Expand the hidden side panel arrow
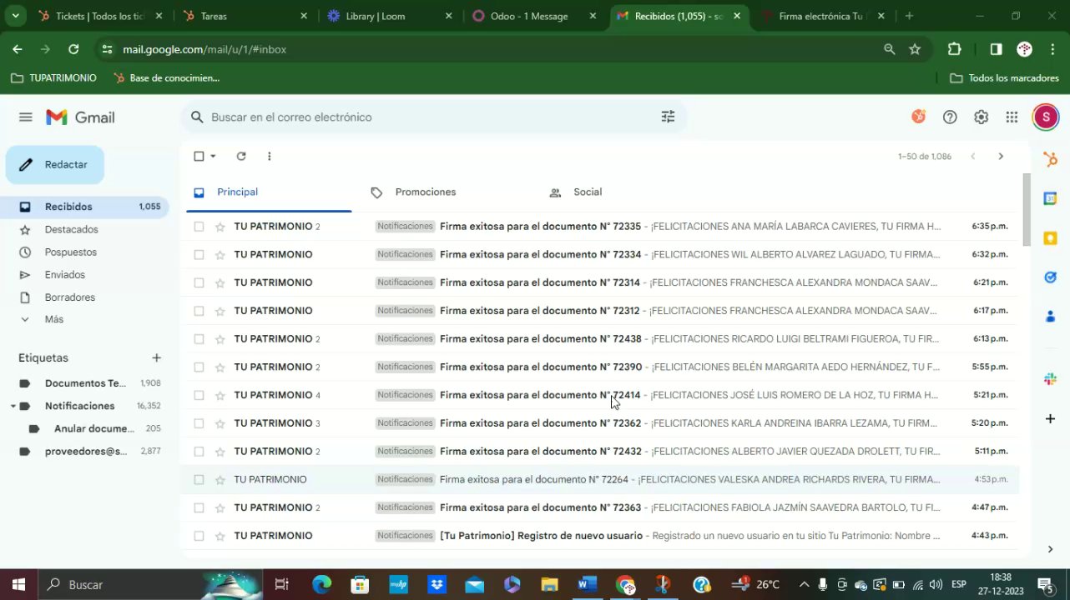Screen dimensions: 1070x600 click(x=1050, y=549)
